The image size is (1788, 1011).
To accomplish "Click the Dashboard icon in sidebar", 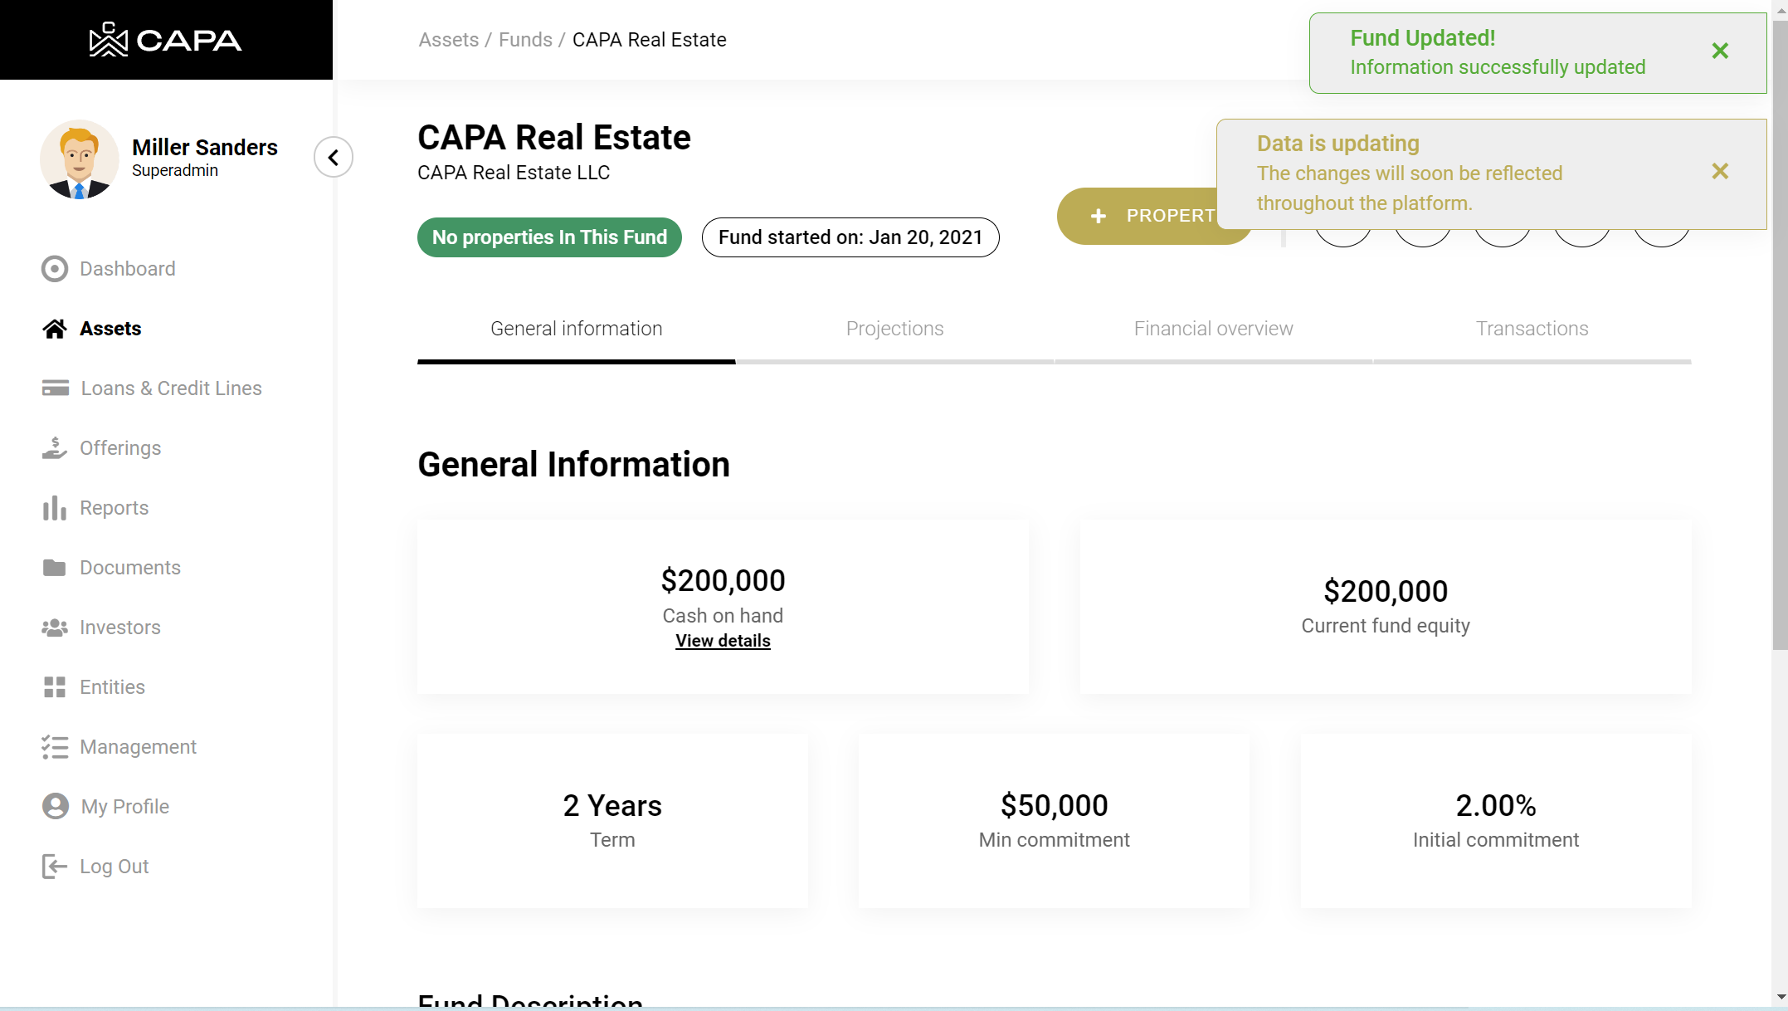I will [x=55, y=269].
